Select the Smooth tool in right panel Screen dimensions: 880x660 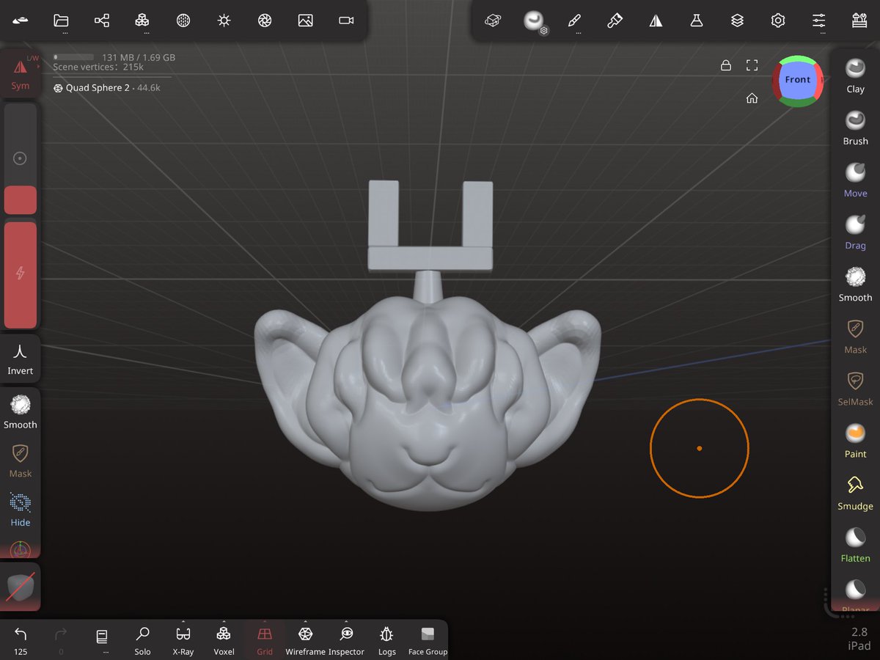pos(855,284)
